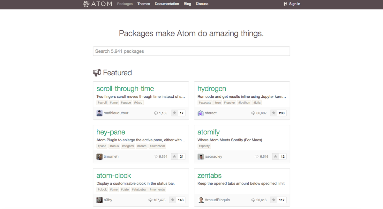Star the atom-clock package
This screenshot has height=209, width=383.
click(x=173, y=199)
